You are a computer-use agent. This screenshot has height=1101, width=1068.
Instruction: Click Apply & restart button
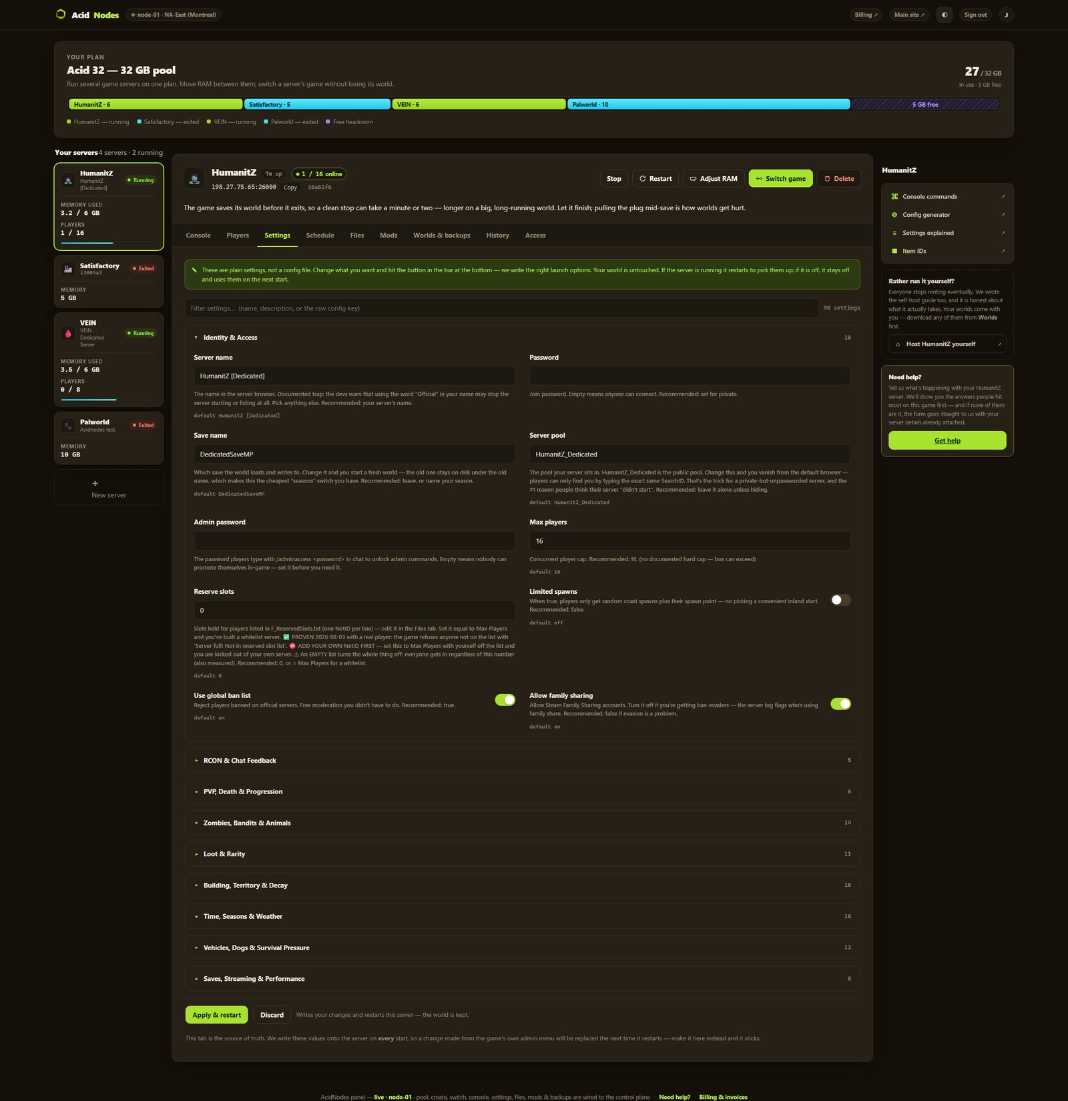click(x=216, y=1015)
